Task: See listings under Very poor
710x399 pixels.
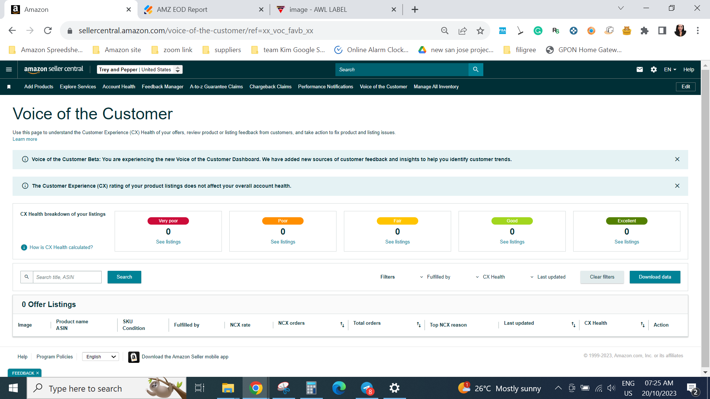Action: tap(168, 242)
